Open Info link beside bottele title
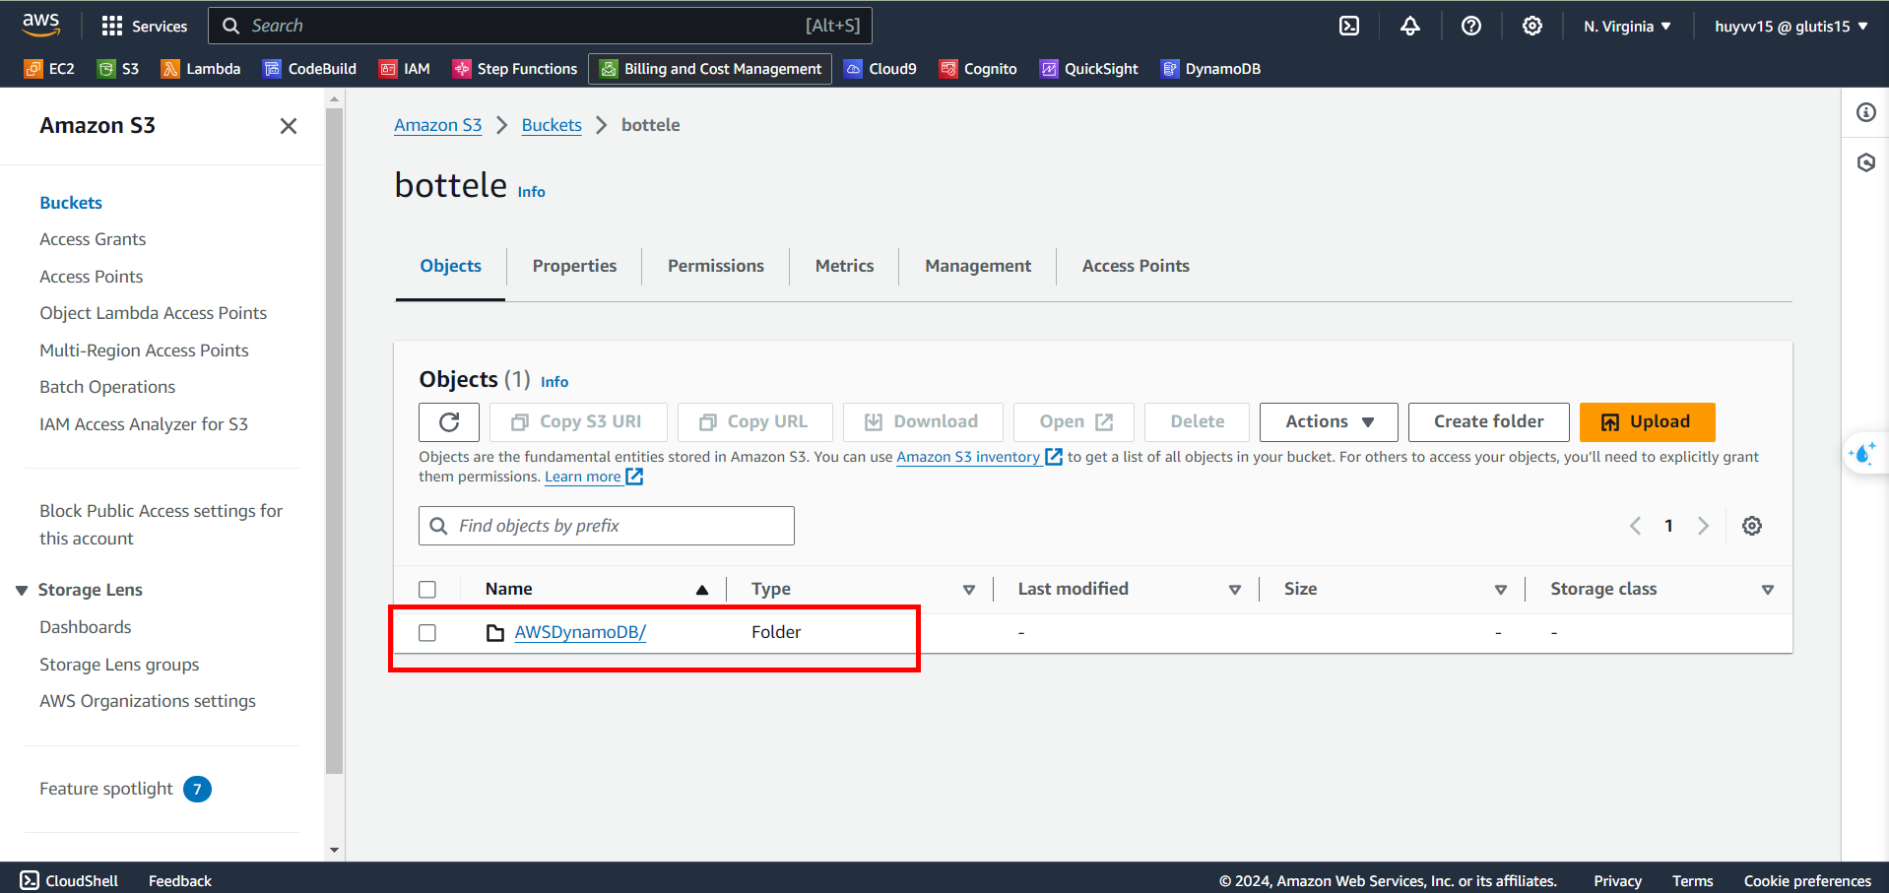This screenshot has height=893, width=1889. 532,192
